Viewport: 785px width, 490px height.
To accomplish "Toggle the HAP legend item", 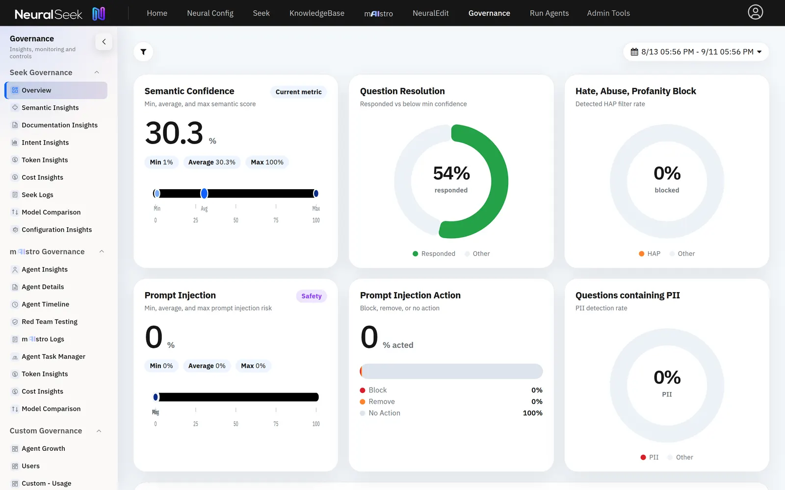I will 650,254.
